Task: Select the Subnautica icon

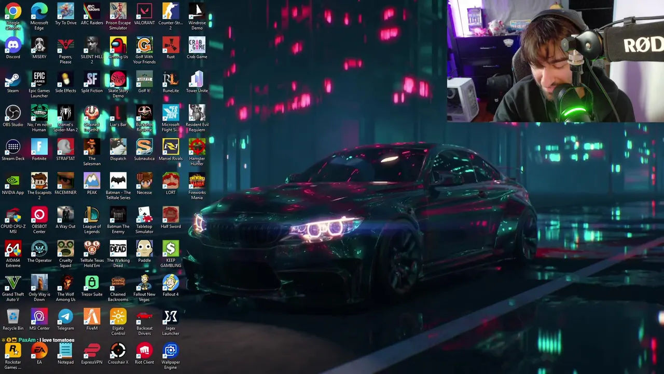Action: pos(144,147)
